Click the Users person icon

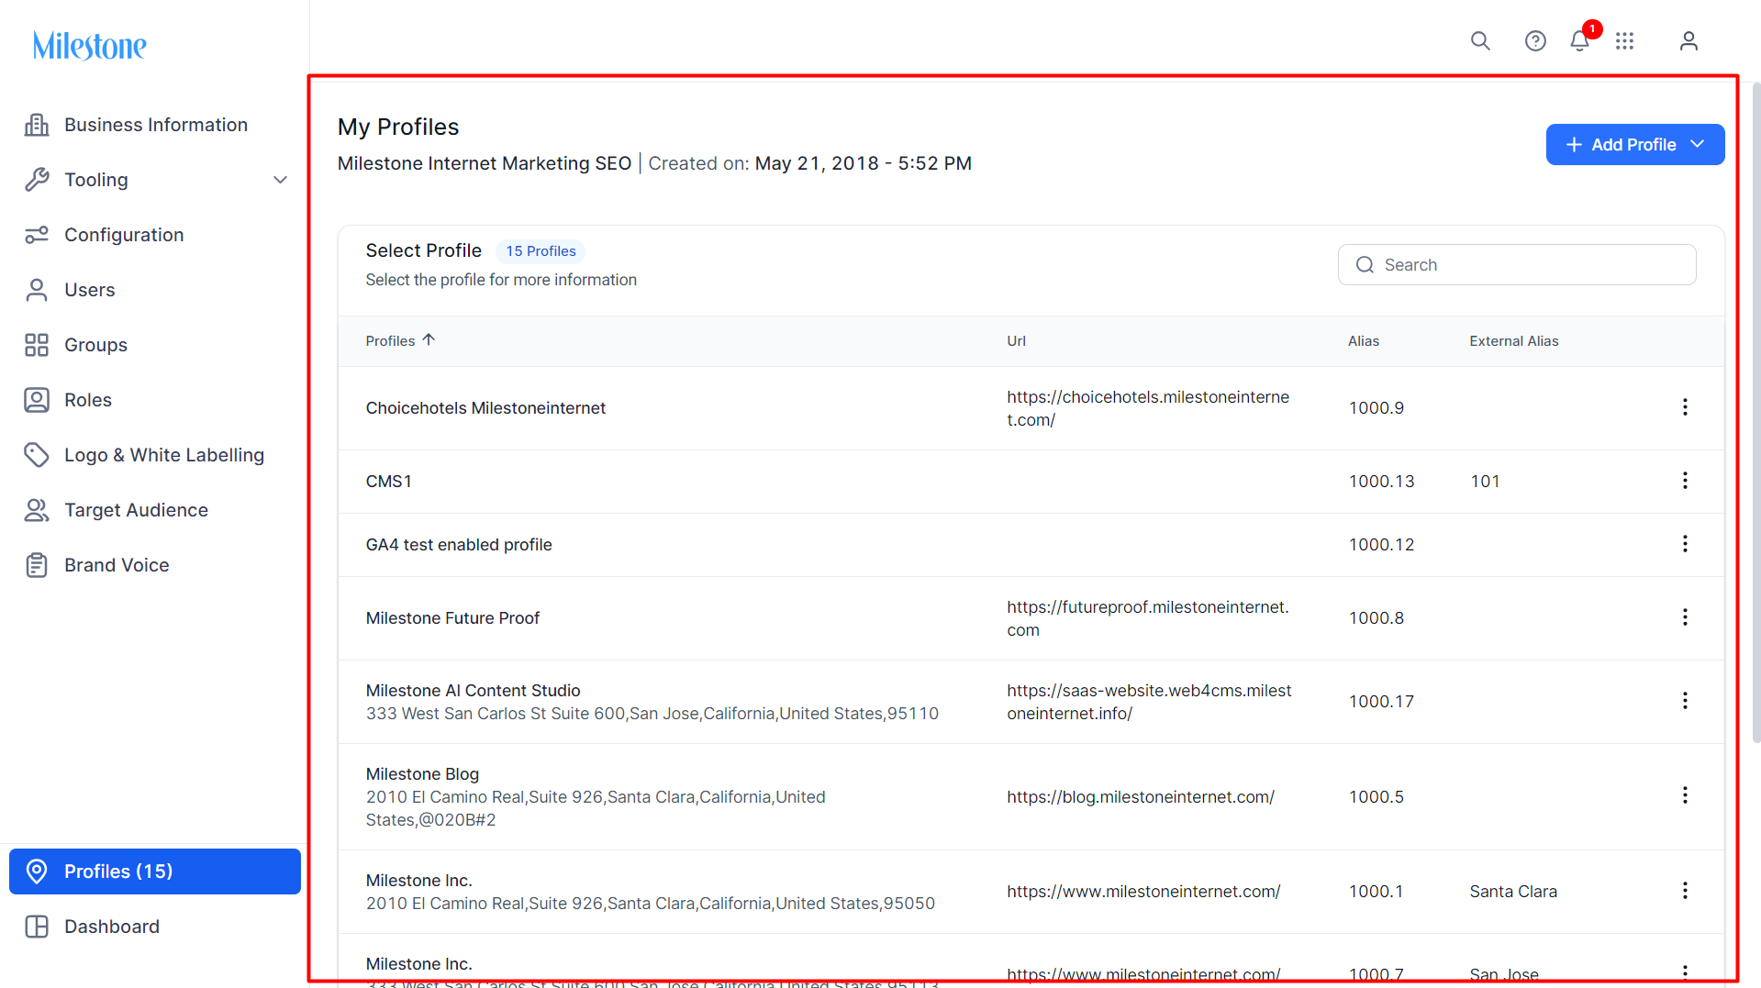tap(37, 290)
